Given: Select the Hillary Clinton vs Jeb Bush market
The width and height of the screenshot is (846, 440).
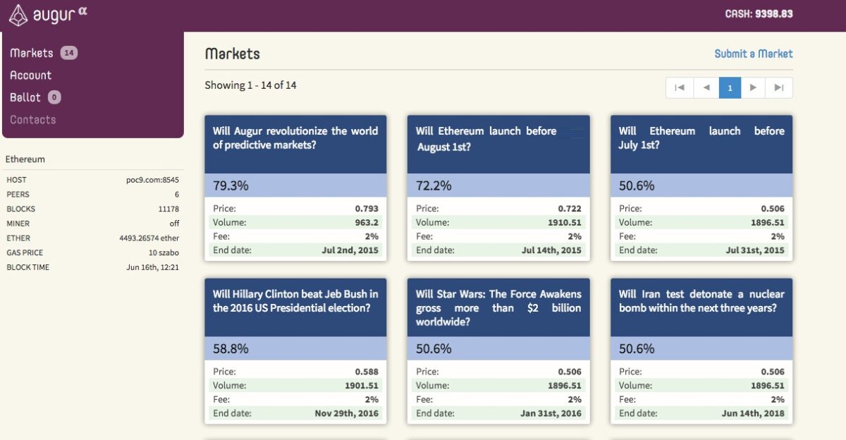Looking at the screenshot, I should click(295, 301).
